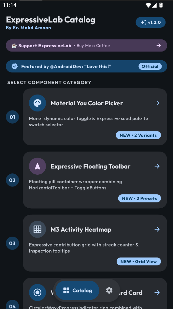Tap the coffee cup icon in Support banner
This screenshot has width=173, height=309.
pos(14,46)
